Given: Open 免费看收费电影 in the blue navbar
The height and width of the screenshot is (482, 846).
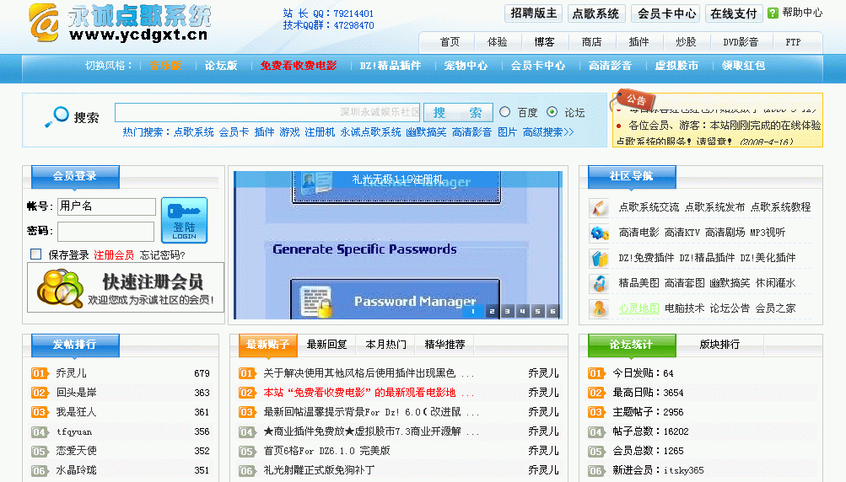Looking at the screenshot, I should (x=299, y=66).
